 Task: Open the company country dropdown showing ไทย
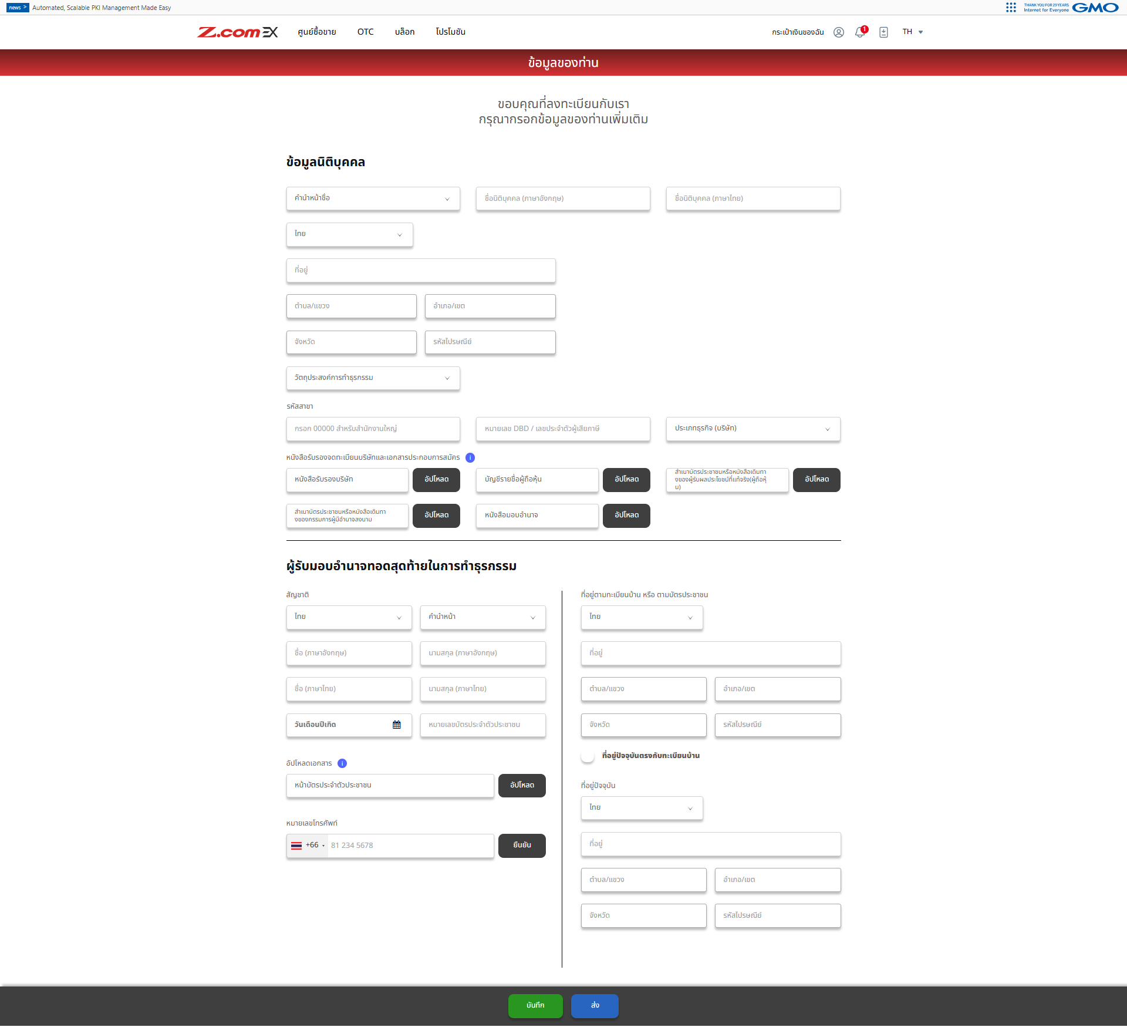[x=350, y=234]
